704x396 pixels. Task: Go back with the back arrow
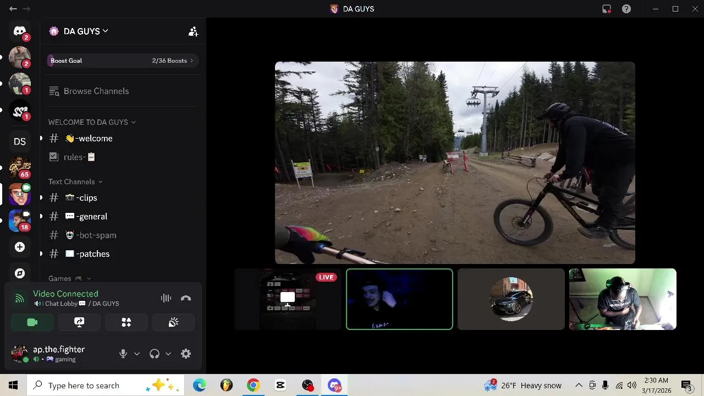click(x=13, y=9)
